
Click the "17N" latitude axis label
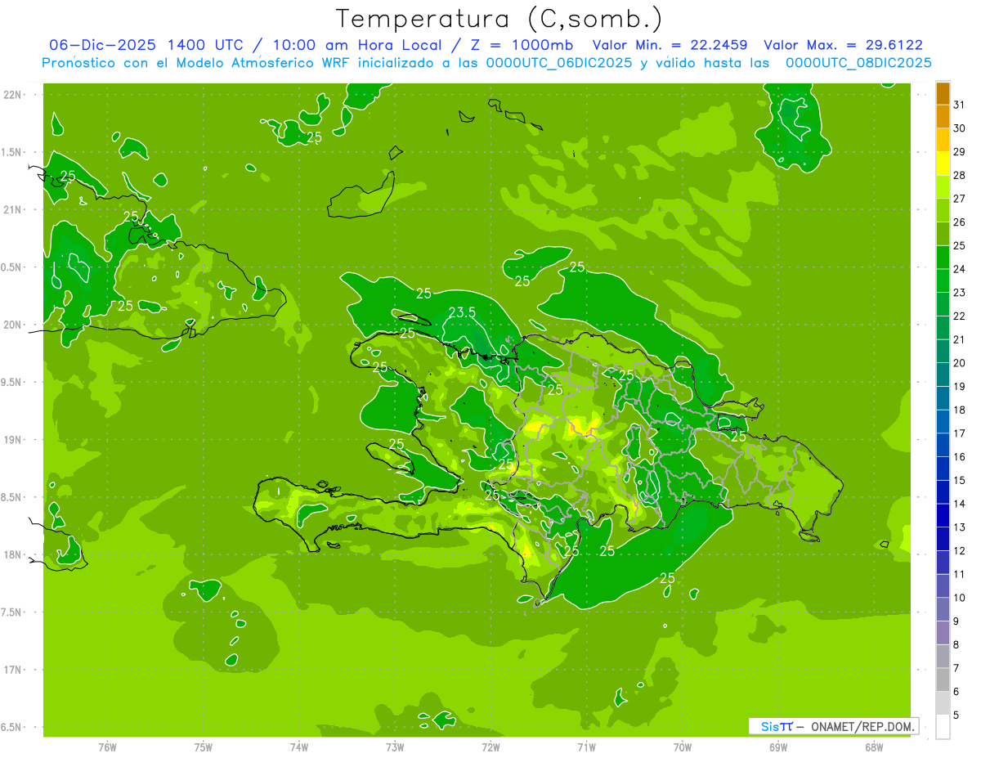[x=11, y=670]
